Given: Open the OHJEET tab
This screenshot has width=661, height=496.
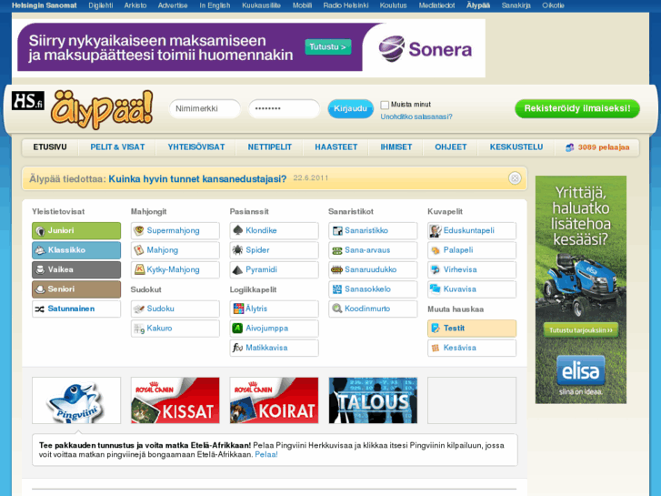Looking at the screenshot, I should [451, 147].
